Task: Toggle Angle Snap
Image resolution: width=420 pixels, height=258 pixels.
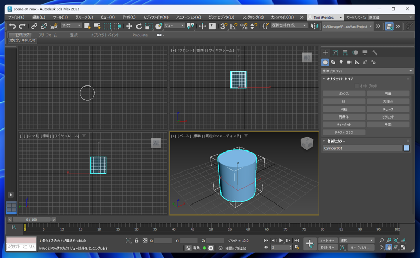Action: [x=234, y=26]
